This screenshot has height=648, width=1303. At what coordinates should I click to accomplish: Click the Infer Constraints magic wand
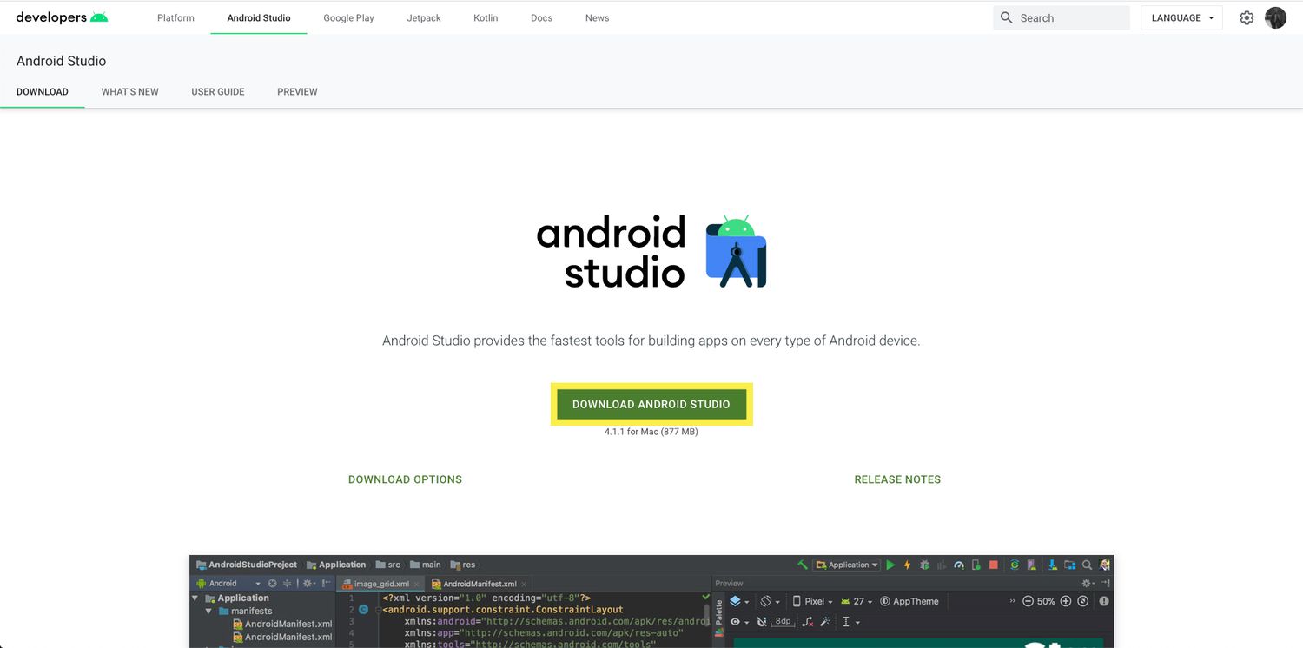[x=824, y=622]
